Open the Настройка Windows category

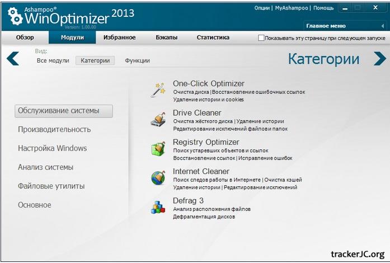click(53, 148)
